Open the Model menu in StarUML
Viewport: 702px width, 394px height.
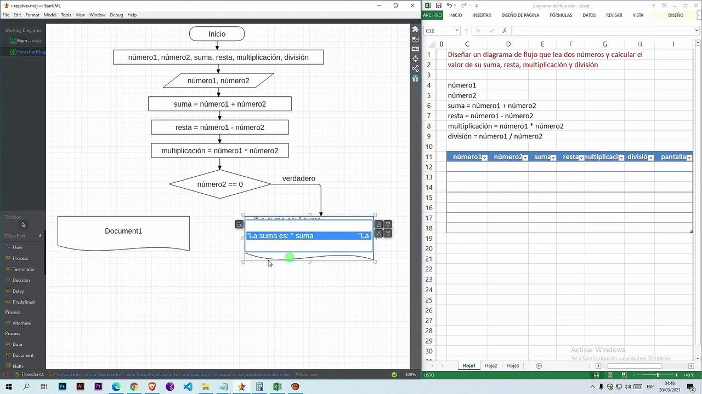coord(50,15)
